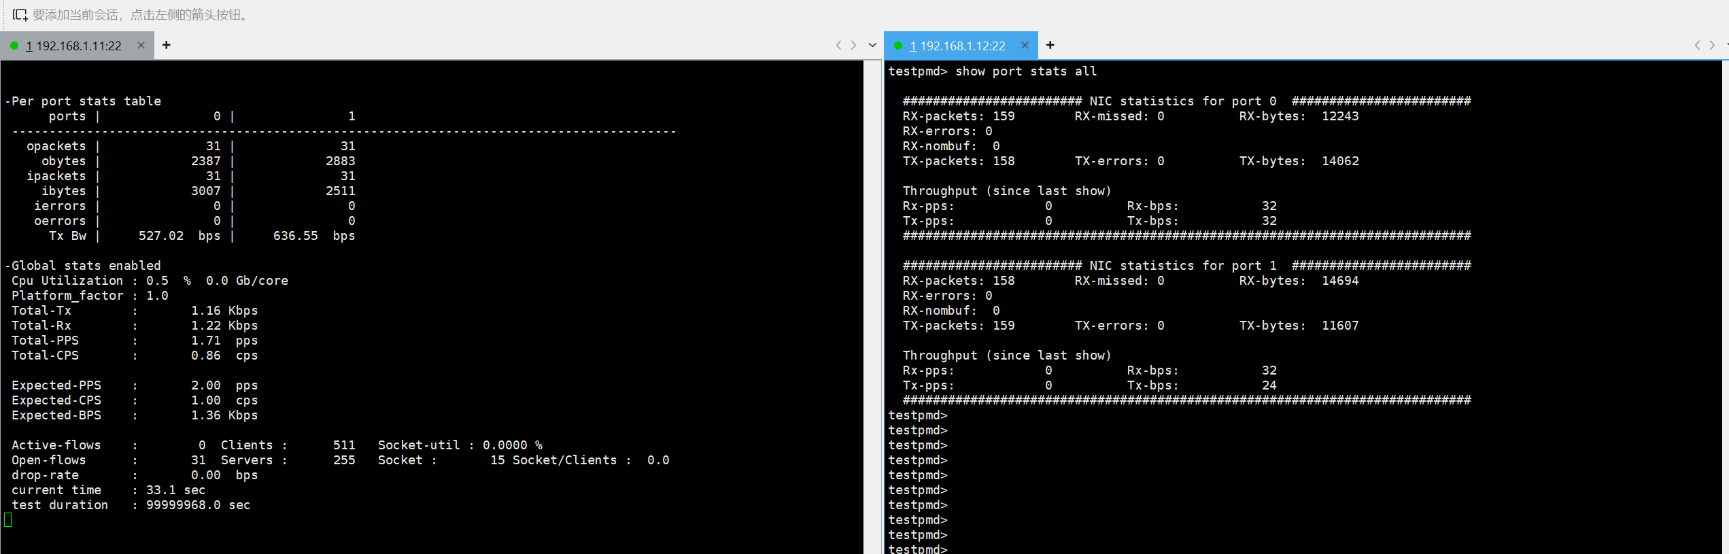
Task: Click the dotted toolbar grip handle
Action: tap(4, 14)
